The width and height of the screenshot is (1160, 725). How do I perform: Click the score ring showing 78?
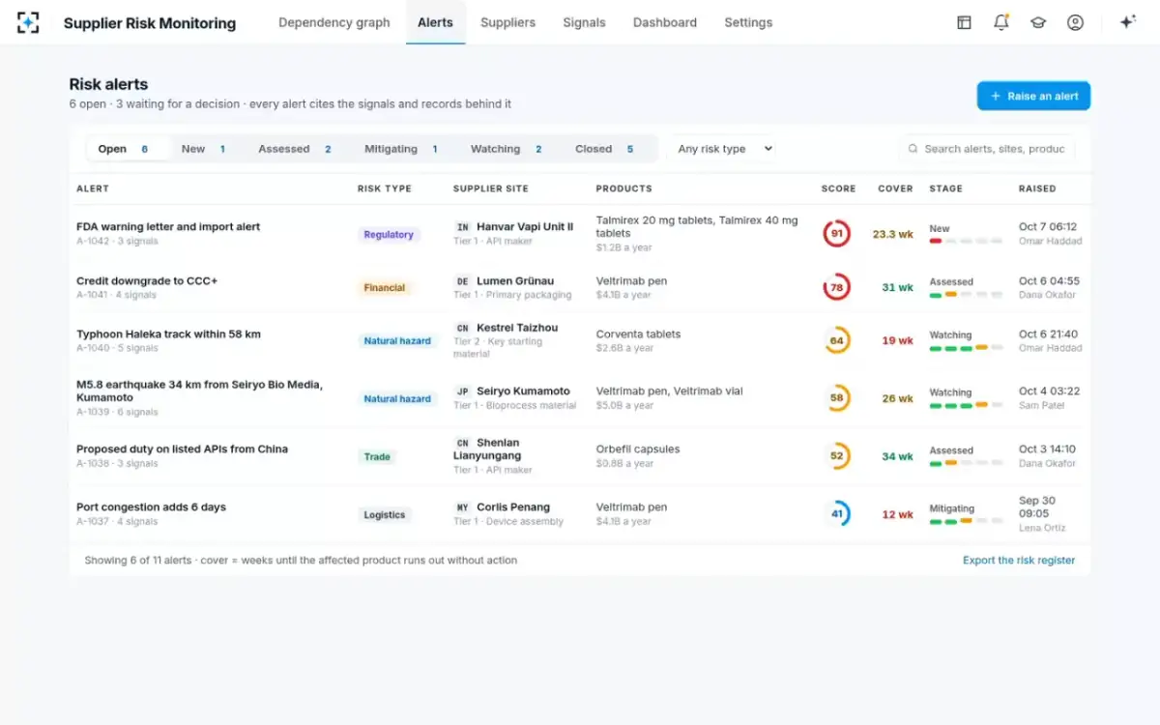[837, 287]
